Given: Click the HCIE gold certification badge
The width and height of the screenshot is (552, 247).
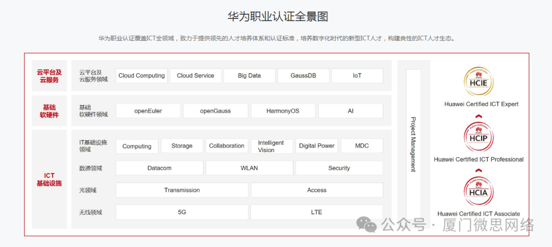Looking at the screenshot, I should tap(478, 82).
